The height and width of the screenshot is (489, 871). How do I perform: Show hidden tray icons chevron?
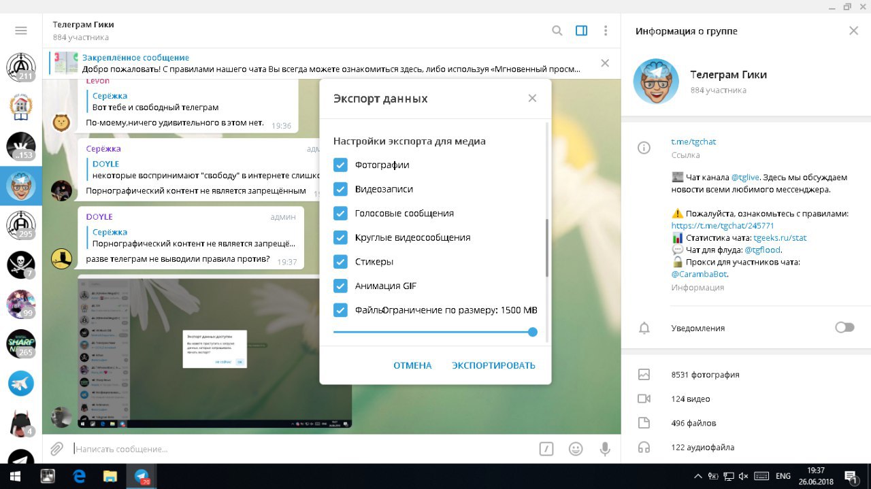698,476
